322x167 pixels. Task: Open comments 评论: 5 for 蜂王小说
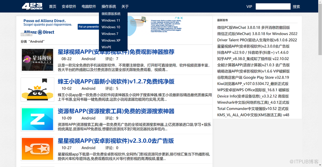coord(112,89)
